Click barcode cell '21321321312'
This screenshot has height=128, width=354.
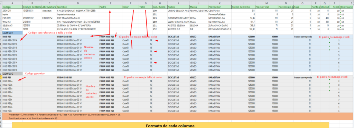(x=32, y=18)
